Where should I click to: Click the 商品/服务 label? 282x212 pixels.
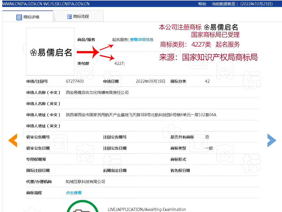pos(86,40)
